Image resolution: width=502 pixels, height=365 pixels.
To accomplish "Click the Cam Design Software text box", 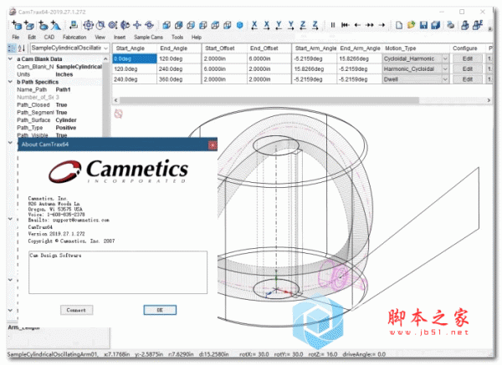I will (x=118, y=272).
